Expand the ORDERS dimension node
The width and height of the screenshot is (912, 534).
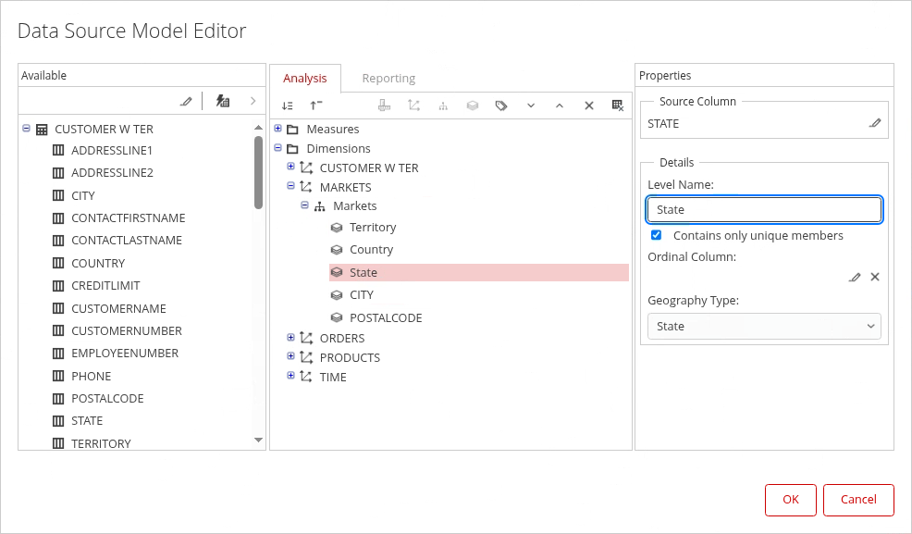(291, 338)
